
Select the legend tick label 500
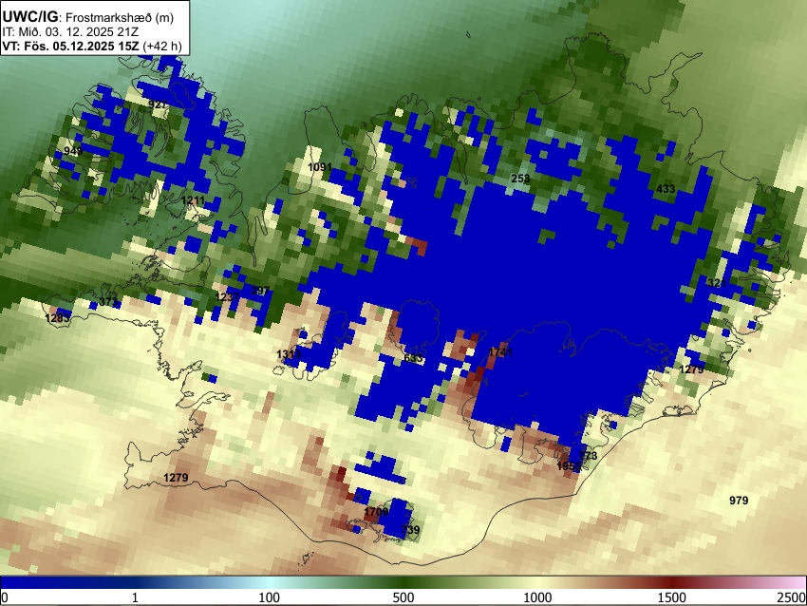(403, 597)
